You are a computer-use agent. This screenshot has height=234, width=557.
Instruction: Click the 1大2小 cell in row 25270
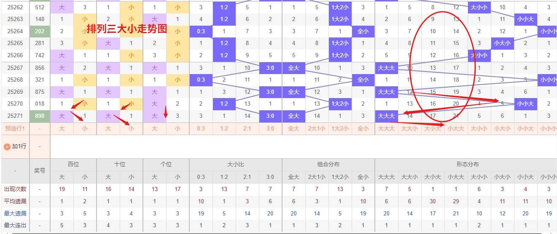340,104
